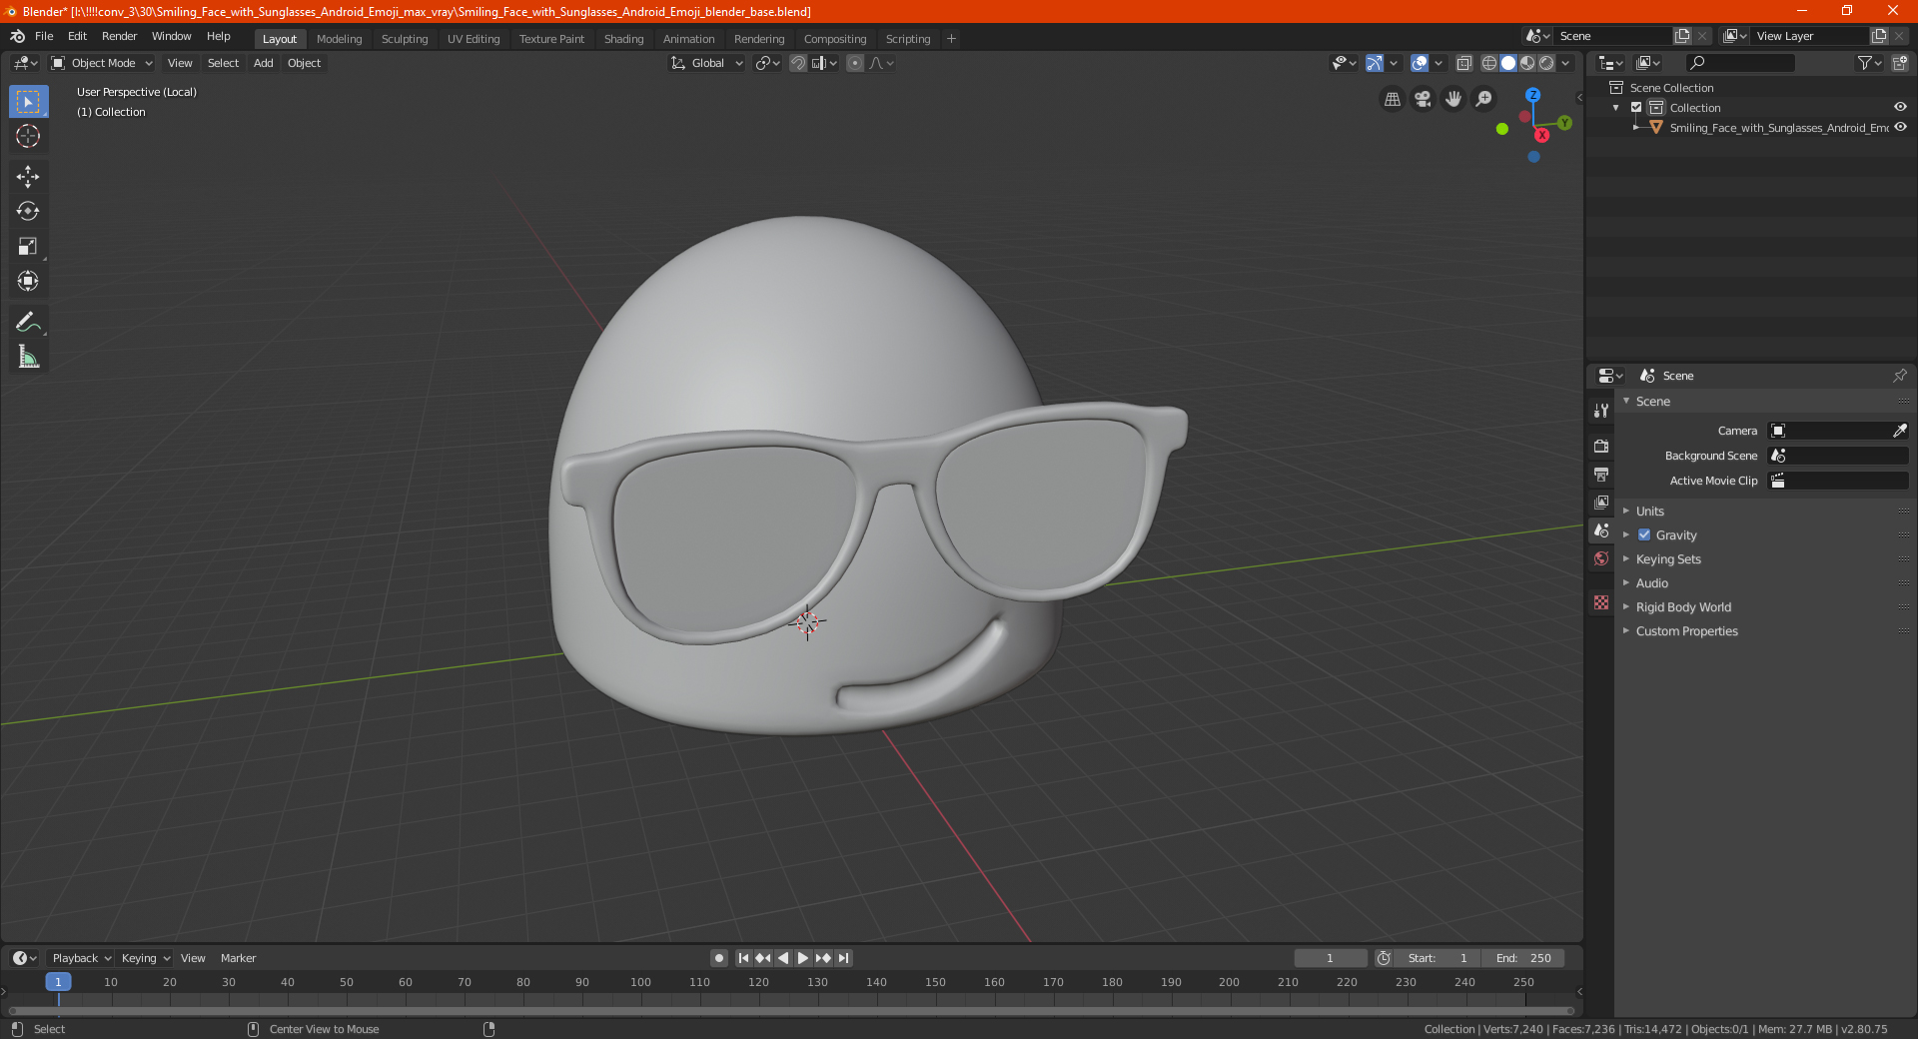
Task: Switch to Sculpting workspace tab
Action: [x=405, y=39]
